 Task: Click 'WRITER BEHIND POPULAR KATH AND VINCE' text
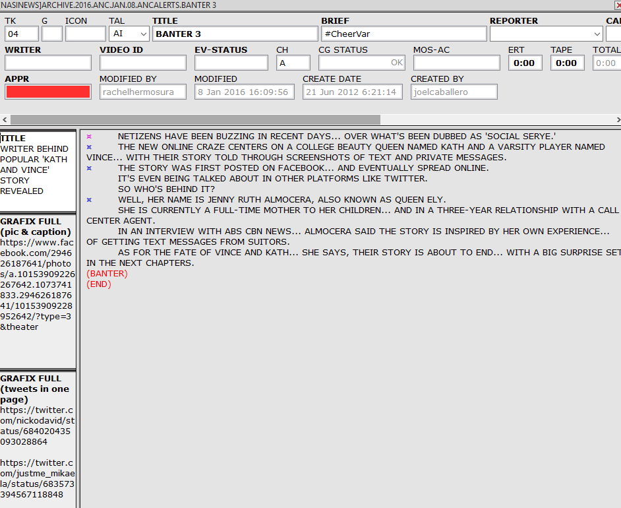34,170
